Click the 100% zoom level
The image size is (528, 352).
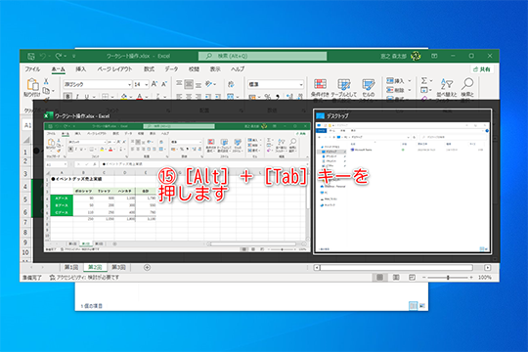(x=485, y=278)
